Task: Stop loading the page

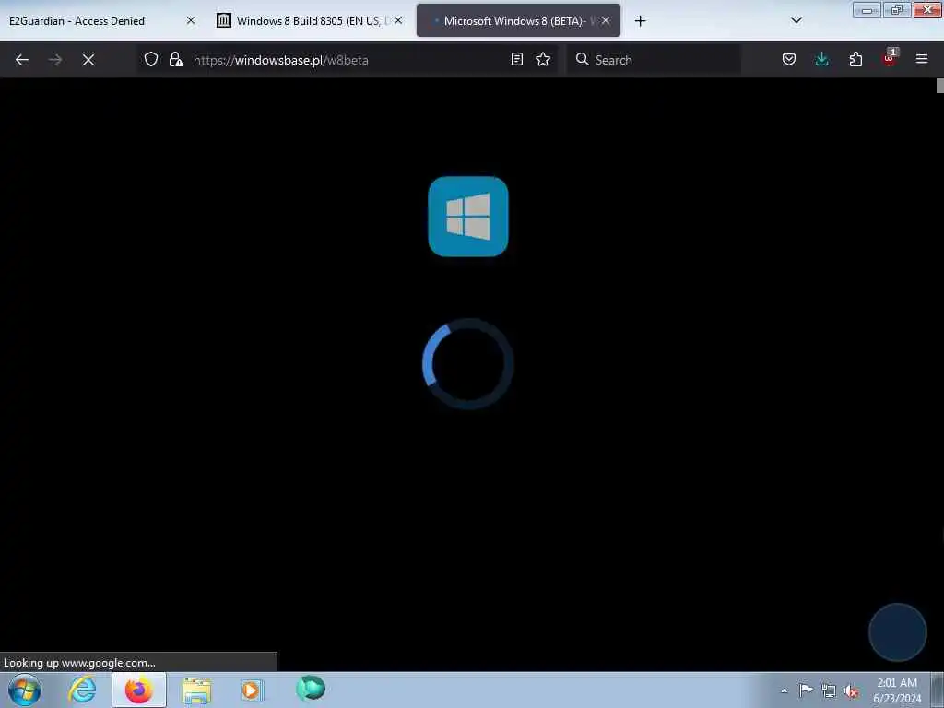Action: click(88, 60)
